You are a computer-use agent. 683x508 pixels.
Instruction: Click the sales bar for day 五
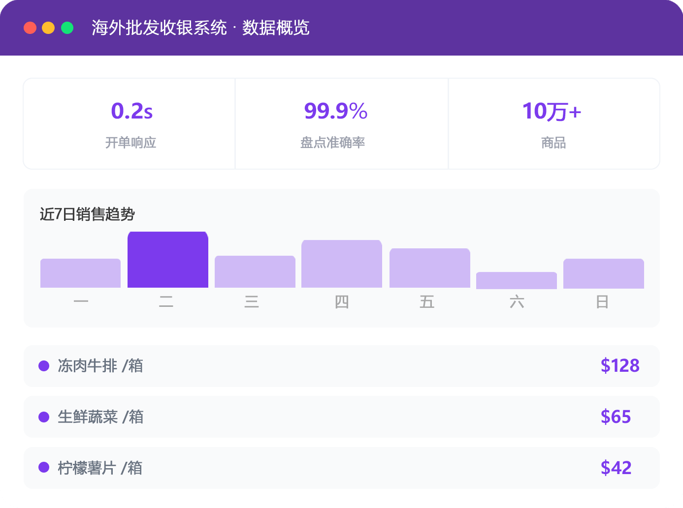[x=430, y=268]
